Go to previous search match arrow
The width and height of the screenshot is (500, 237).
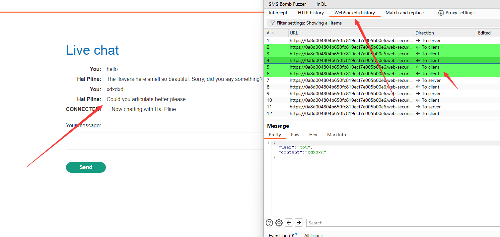[x=289, y=223]
